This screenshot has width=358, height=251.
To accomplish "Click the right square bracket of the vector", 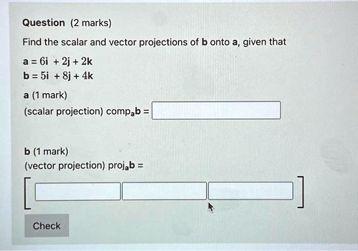I will click(301, 192).
